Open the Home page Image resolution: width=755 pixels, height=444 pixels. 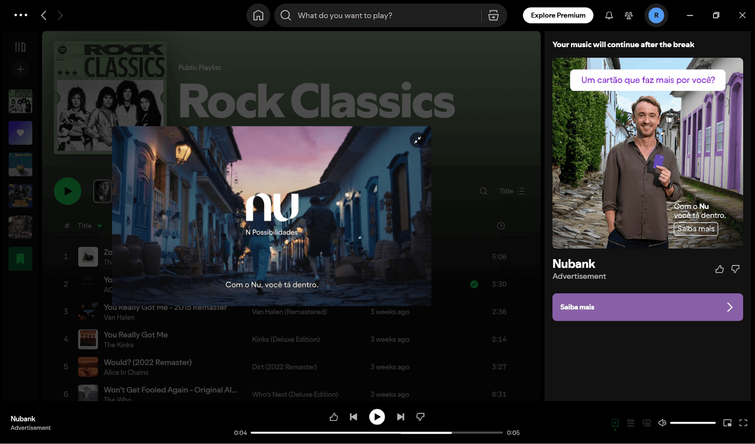[258, 16]
